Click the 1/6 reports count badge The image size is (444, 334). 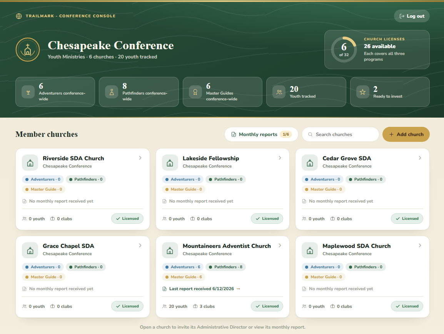286,135
